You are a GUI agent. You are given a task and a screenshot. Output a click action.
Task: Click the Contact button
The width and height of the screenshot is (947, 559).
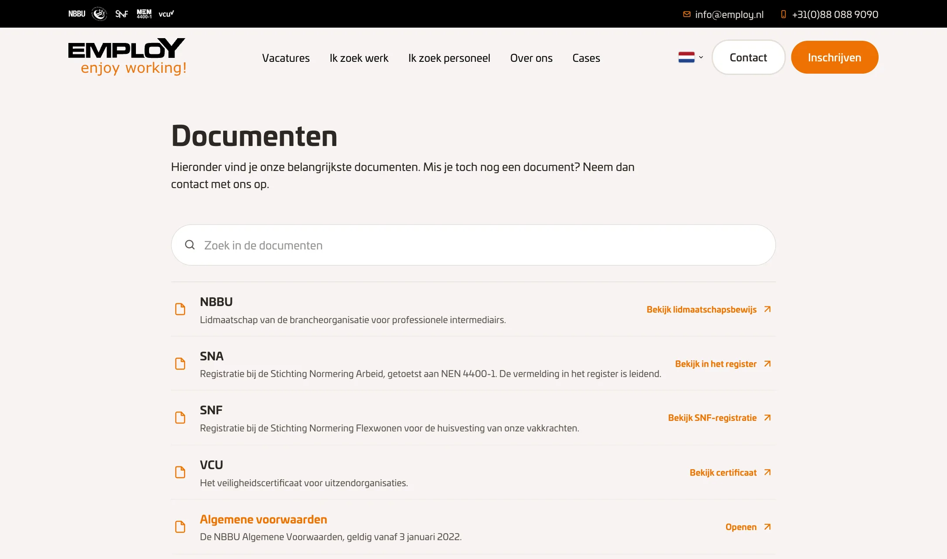point(748,57)
